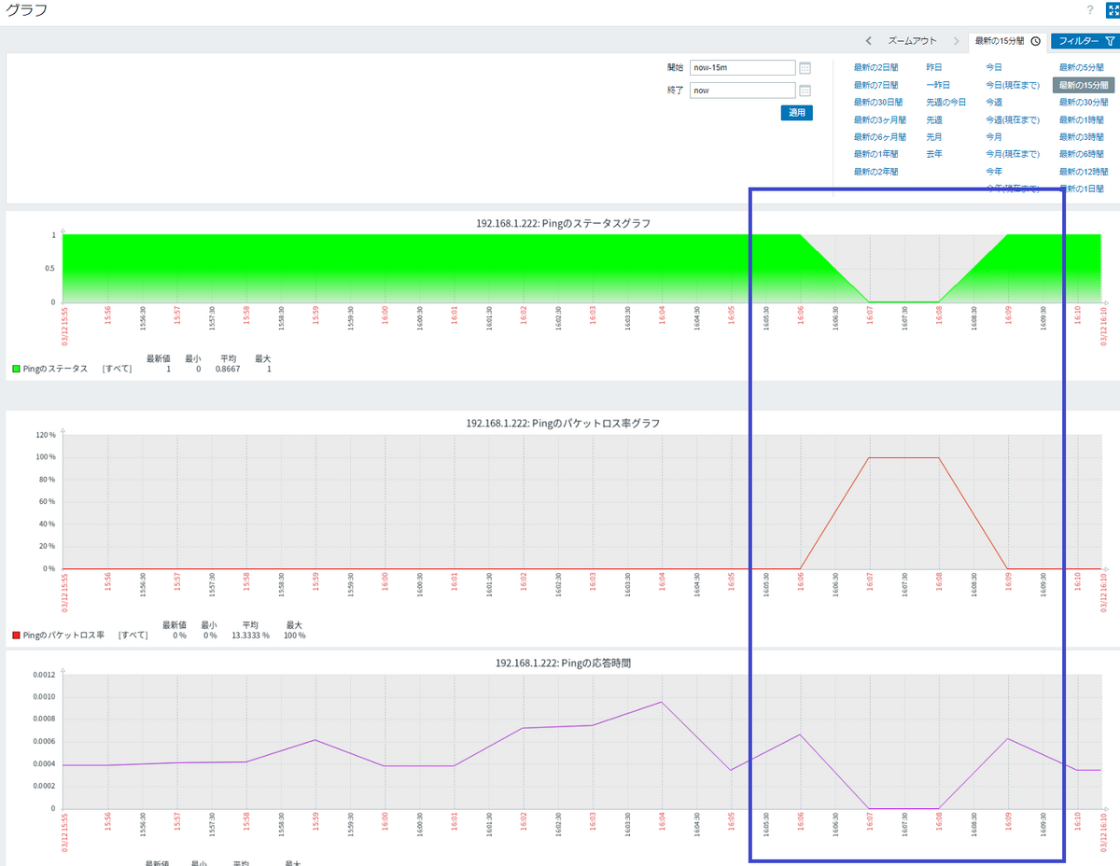Click the 終了 end time input field
The image size is (1120, 866).
coord(743,91)
